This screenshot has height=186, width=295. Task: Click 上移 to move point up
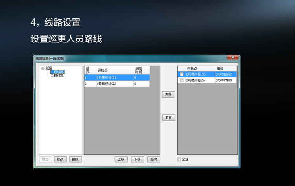click(x=121, y=159)
